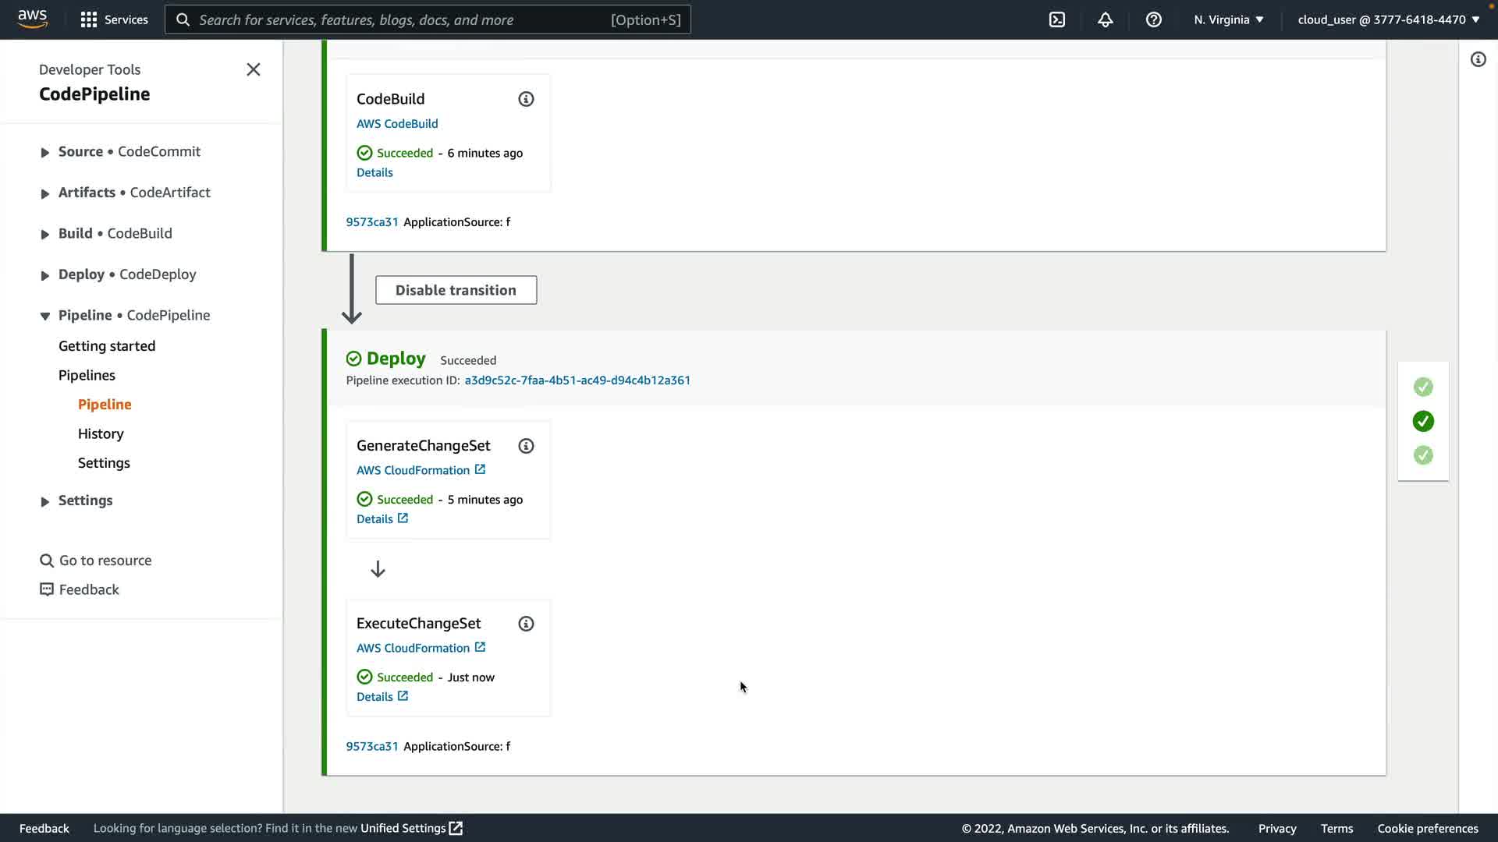Open the notifications bell
Viewport: 1498px width, 842px height.
(x=1105, y=19)
